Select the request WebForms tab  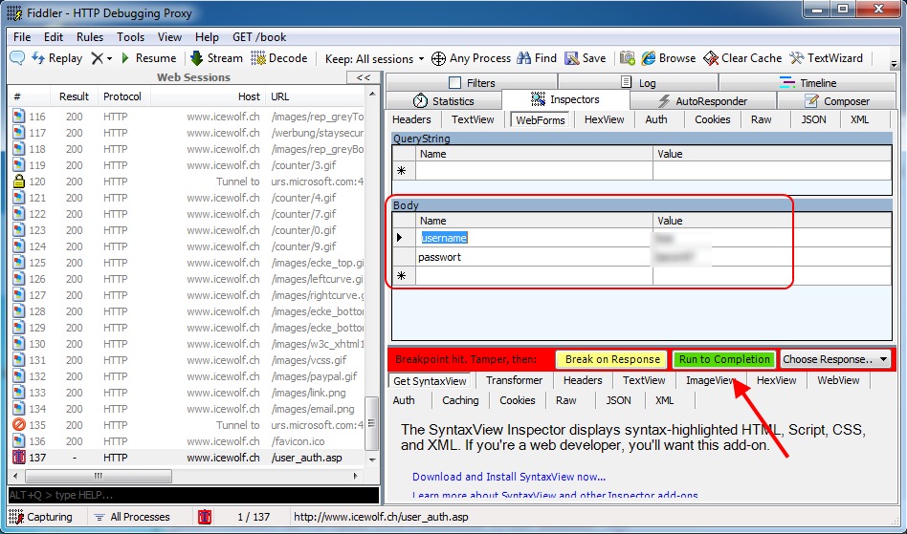click(541, 120)
